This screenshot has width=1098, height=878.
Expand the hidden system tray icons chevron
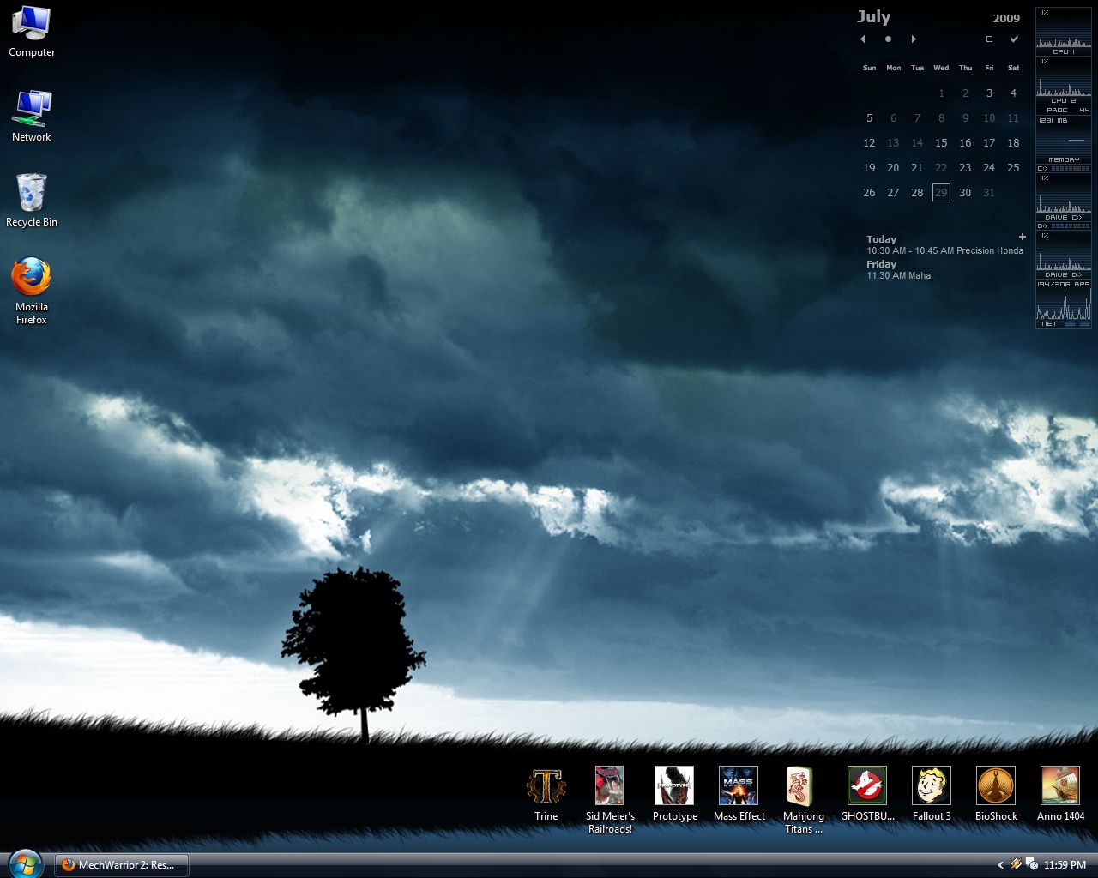tap(1000, 865)
